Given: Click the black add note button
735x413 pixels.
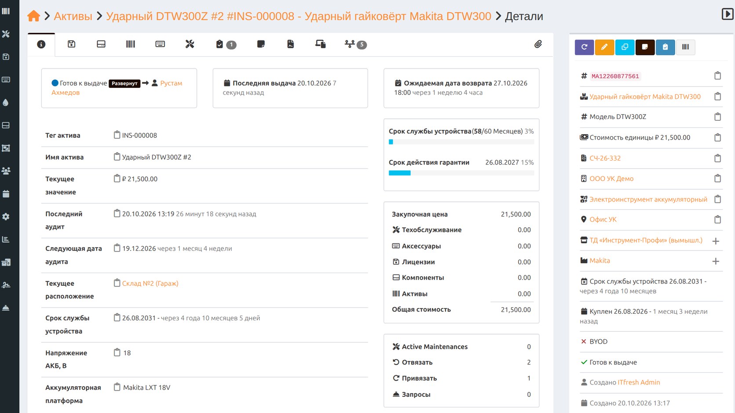Looking at the screenshot, I should click(645, 47).
